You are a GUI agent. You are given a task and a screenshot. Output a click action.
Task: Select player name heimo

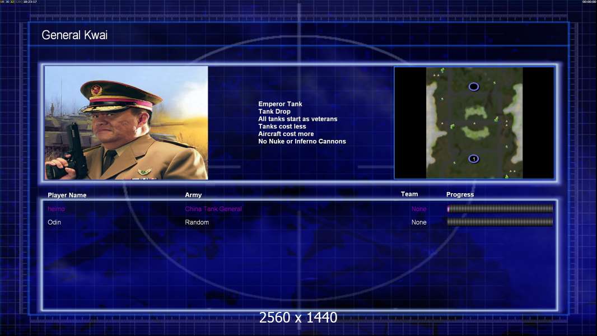pyautogui.click(x=56, y=209)
